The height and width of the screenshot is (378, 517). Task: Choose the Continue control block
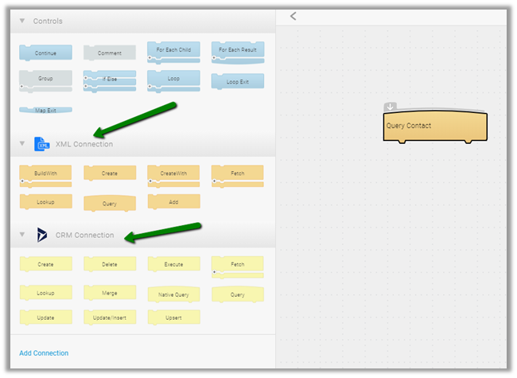coord(45,53)
